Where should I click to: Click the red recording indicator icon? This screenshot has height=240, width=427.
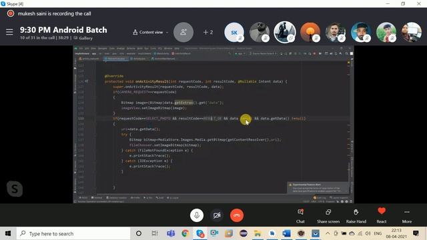pos(11,13)
